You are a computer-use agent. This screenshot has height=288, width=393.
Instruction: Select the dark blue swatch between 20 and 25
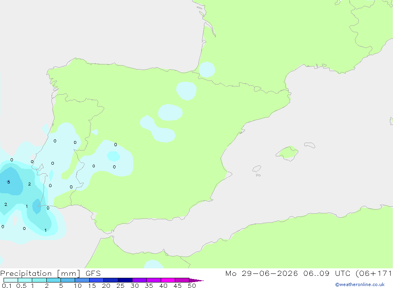pos(110,280)
